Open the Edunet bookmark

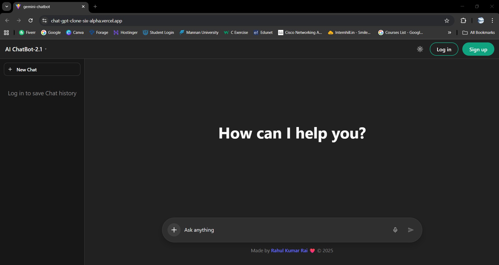(263, 33)
